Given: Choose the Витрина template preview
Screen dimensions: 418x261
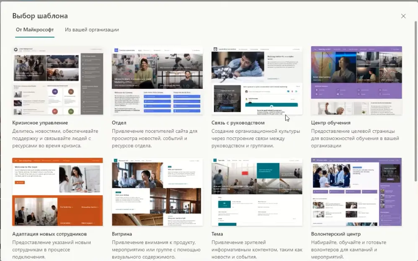Looking at the screenshot, I should 157,192.
